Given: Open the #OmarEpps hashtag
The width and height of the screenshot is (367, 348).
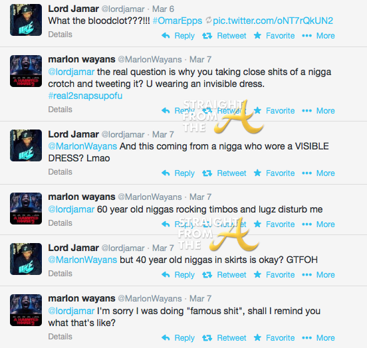Looking at the screenshot, I should [178, 21].
